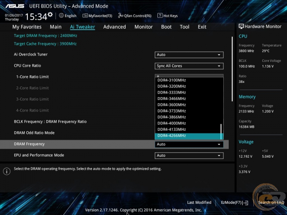
Task: Click the +5V 5.040 V reading
Action: coord(268,156)
